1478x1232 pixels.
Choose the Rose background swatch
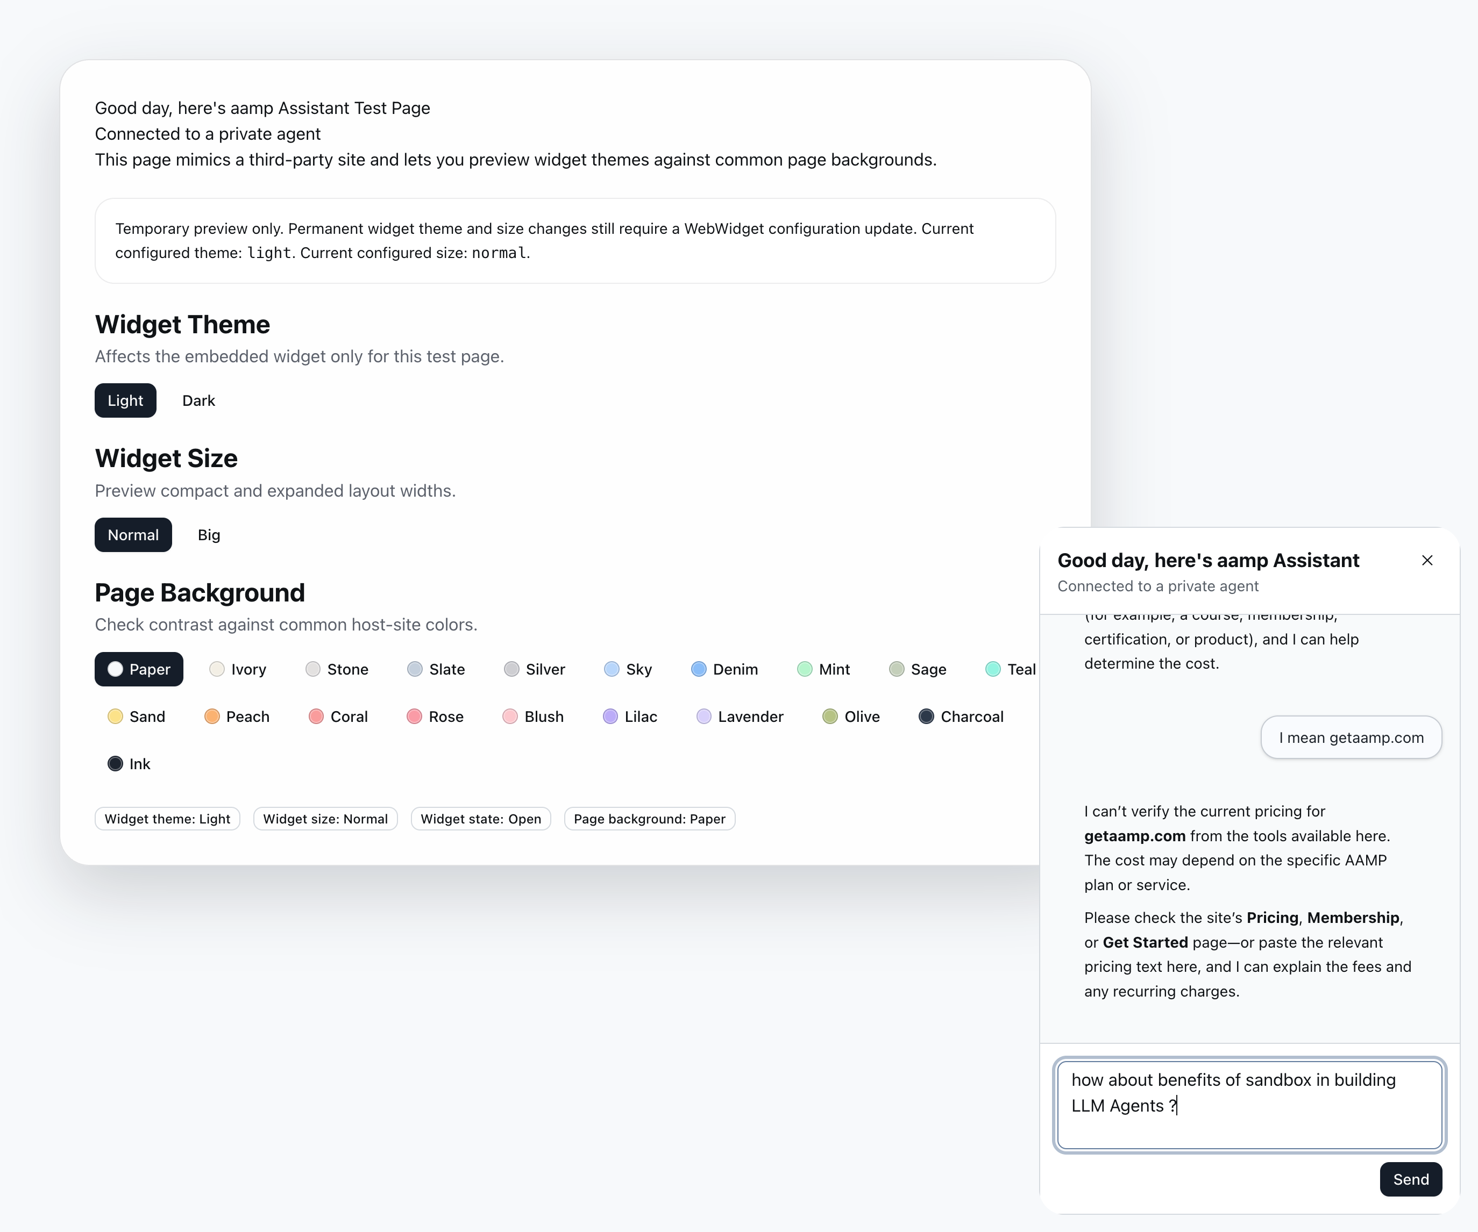(x=436, y=717)
